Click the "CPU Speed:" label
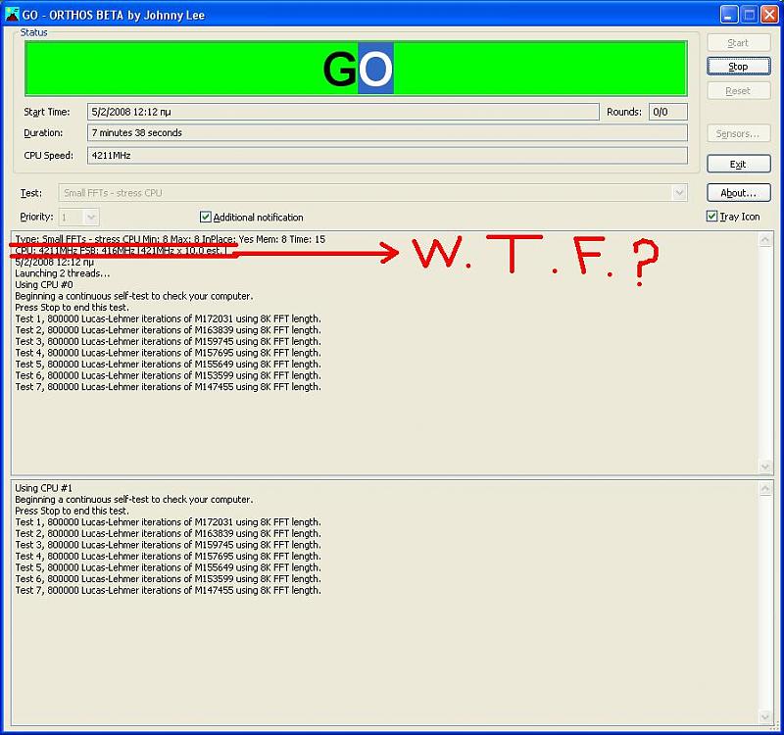 pyautogui.click(x=48, y=156)
